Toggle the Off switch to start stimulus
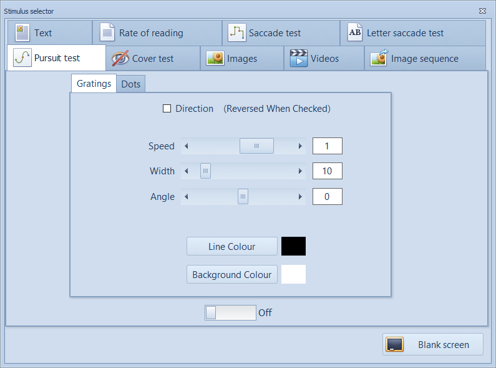Screen dimensions: 496x368 pos(230,312)
